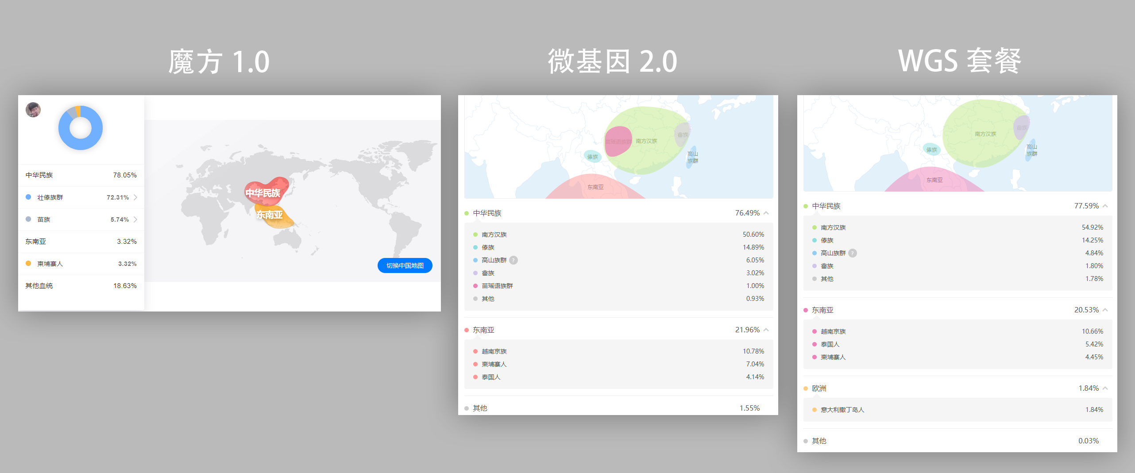
Task: Click the 其他 1.55% row in 微基因 2.0
Action: (x=618, y=408)
